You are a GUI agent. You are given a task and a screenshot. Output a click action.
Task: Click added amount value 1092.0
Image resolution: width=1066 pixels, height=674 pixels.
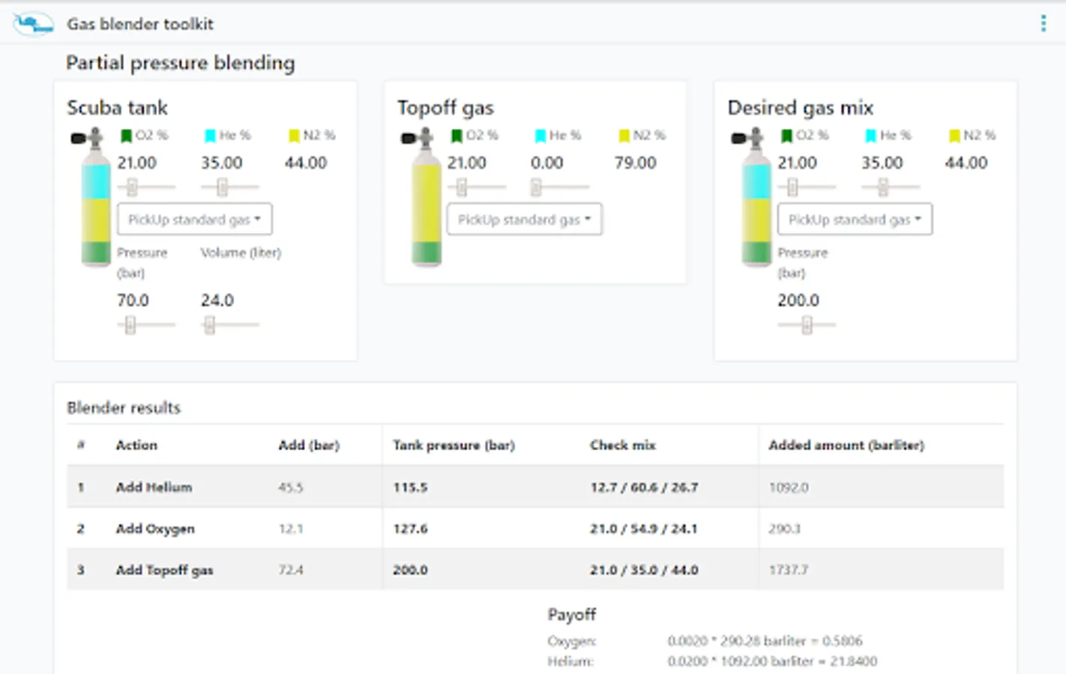789,488
